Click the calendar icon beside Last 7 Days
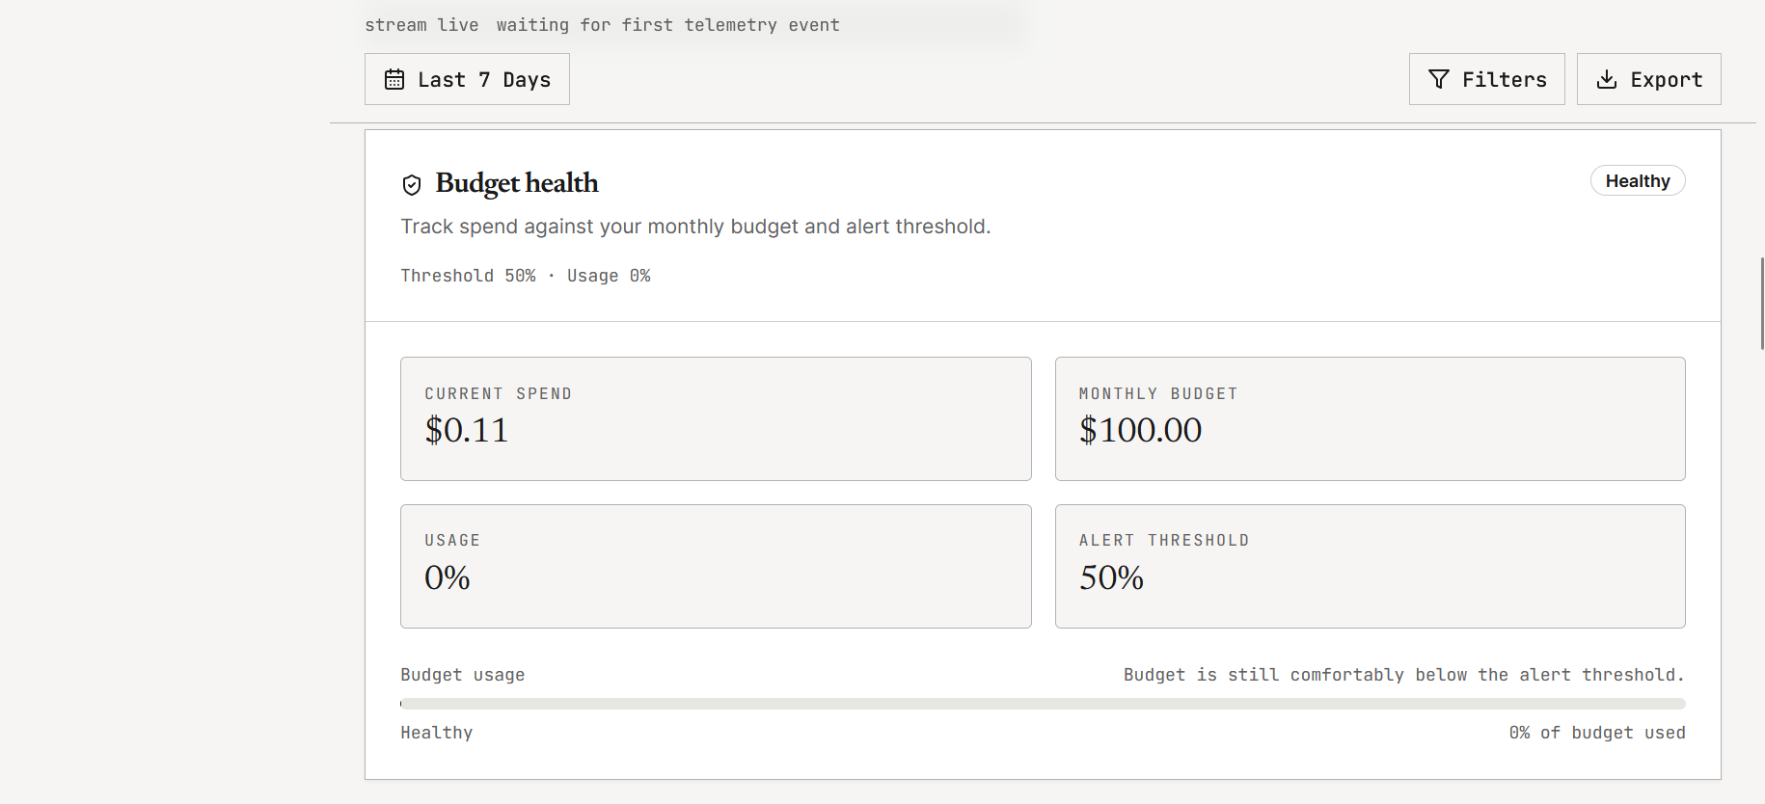Image resolution: width=1765 pixels, height=804 pixels. point(394,79)
